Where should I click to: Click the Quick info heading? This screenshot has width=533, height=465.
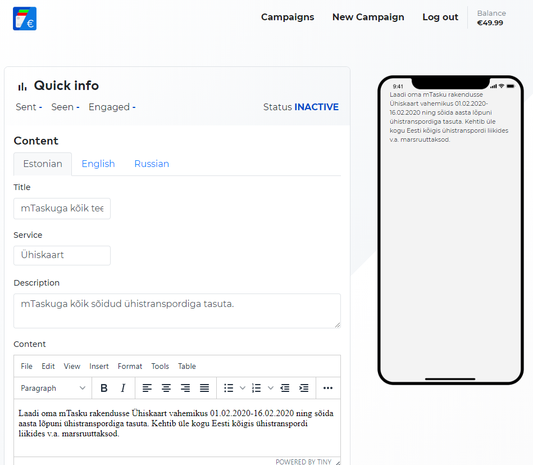click(66, 85)
